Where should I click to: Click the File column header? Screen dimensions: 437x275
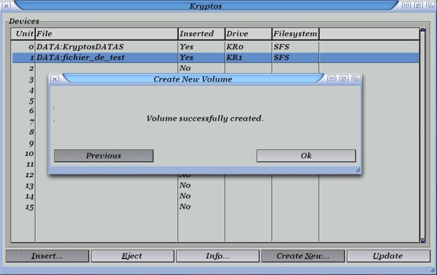coord(107,34)
